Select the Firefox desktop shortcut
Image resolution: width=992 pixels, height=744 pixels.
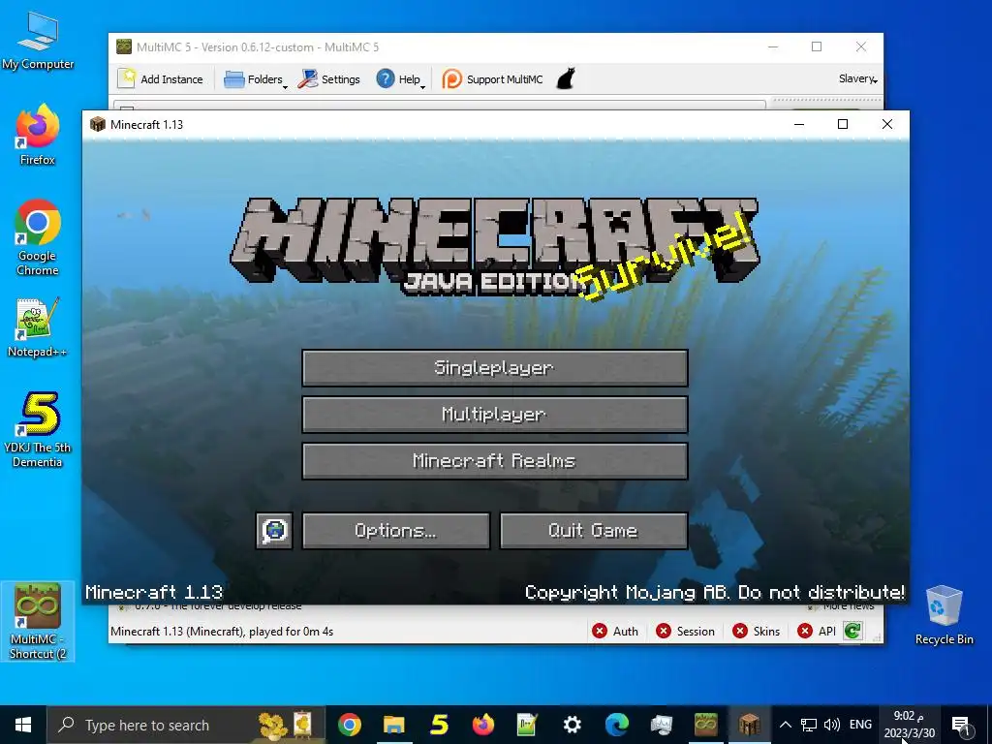tap(38, 135)
